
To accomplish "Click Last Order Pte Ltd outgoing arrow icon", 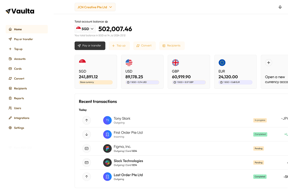I will pos(87,177).
